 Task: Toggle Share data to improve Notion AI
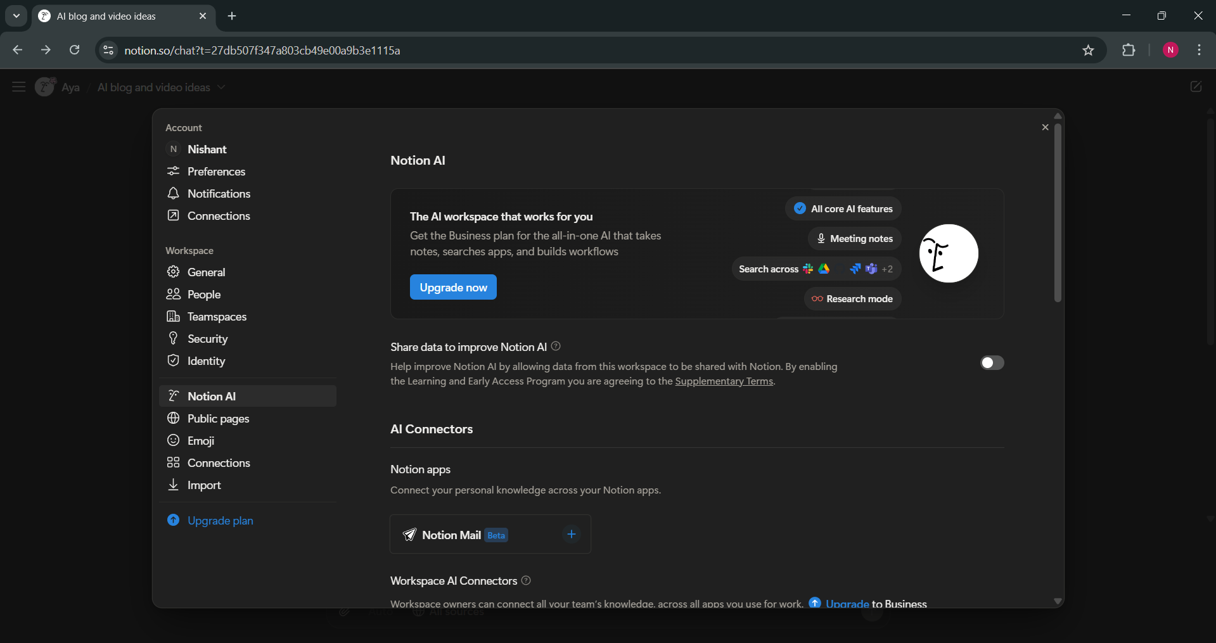tap(992, 363)
